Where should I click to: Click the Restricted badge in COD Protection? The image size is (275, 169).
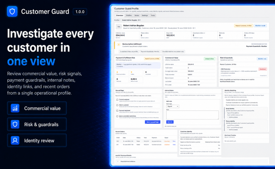point(262,69)
